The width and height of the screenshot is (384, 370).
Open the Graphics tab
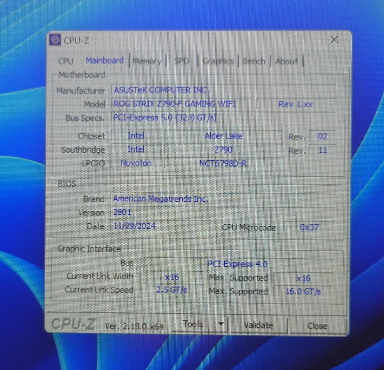point(218,61)
